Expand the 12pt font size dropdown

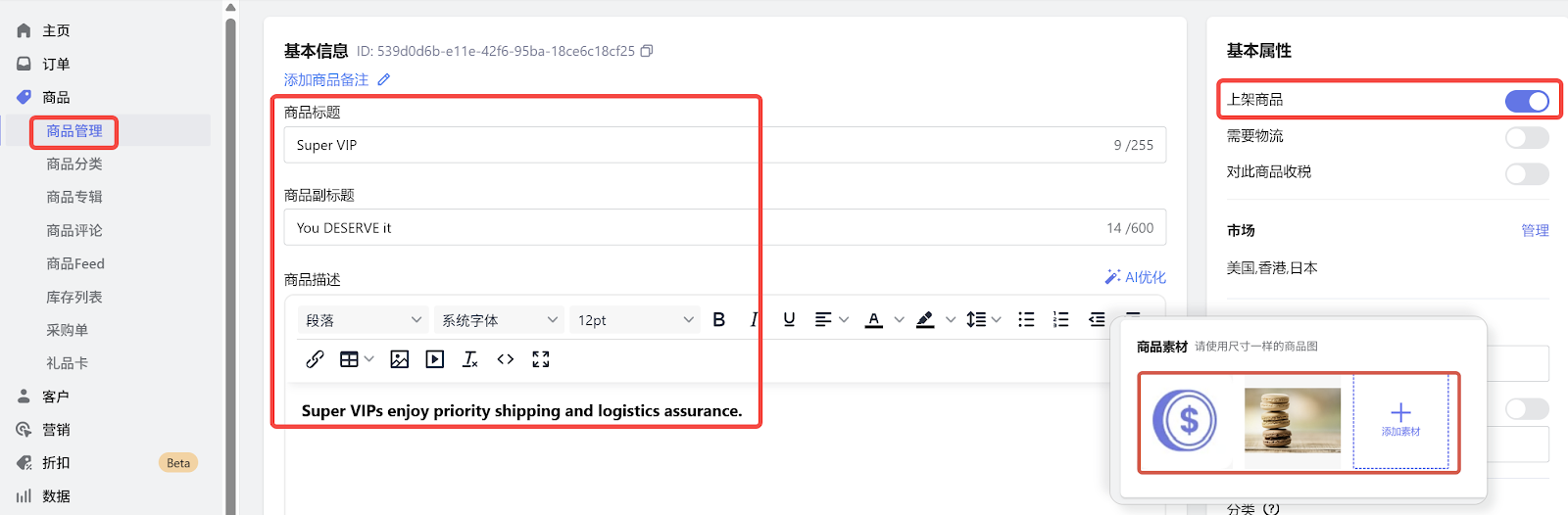tap(635, 320)
